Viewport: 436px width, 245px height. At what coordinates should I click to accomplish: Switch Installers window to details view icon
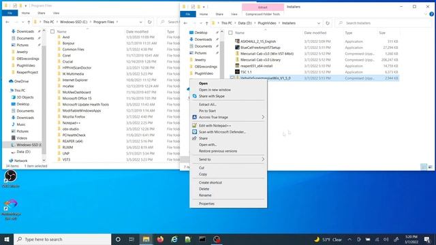[x=424, y=167]
